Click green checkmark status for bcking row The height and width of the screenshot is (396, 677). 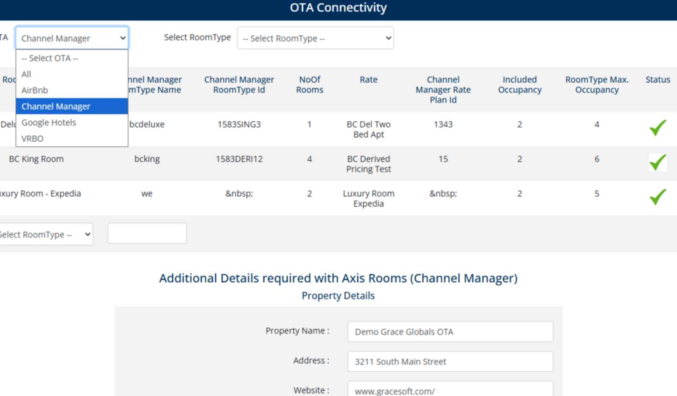(658, 162)
